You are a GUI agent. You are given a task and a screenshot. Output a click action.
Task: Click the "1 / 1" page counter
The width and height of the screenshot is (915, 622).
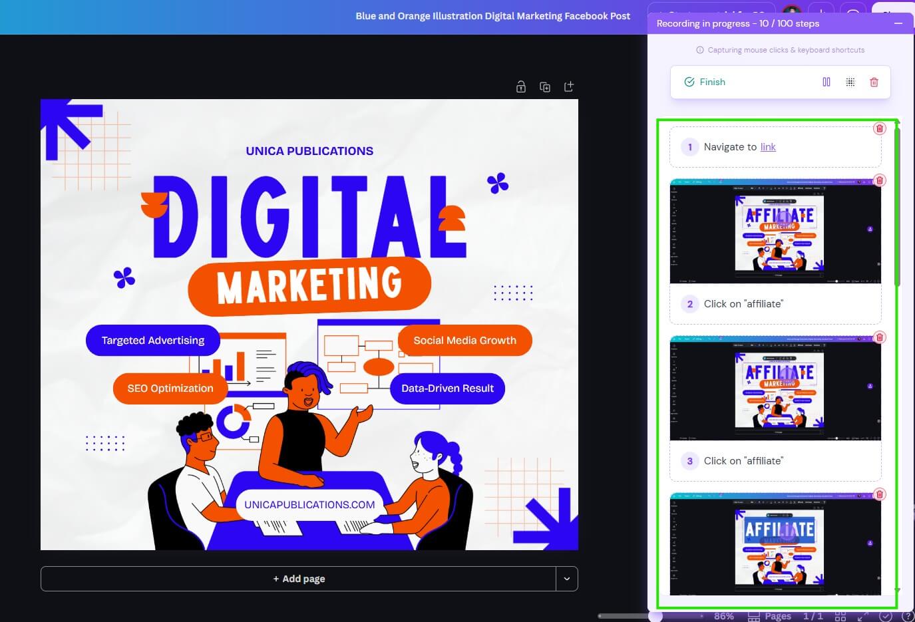[813, 617]
